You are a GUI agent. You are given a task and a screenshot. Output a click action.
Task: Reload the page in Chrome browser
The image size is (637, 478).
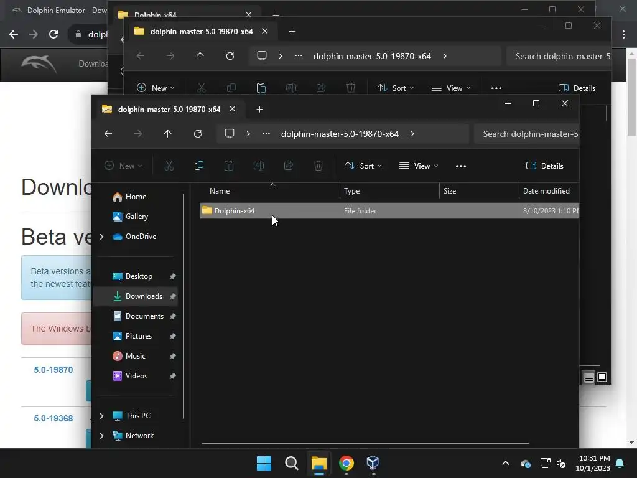click(53, 34)
